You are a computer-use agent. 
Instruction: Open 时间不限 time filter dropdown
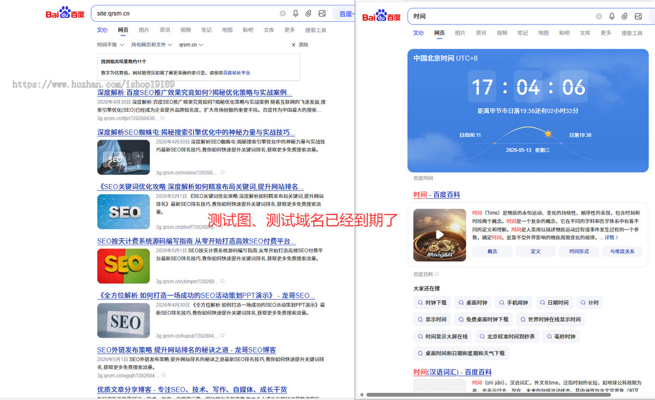[x=111, y=45]
